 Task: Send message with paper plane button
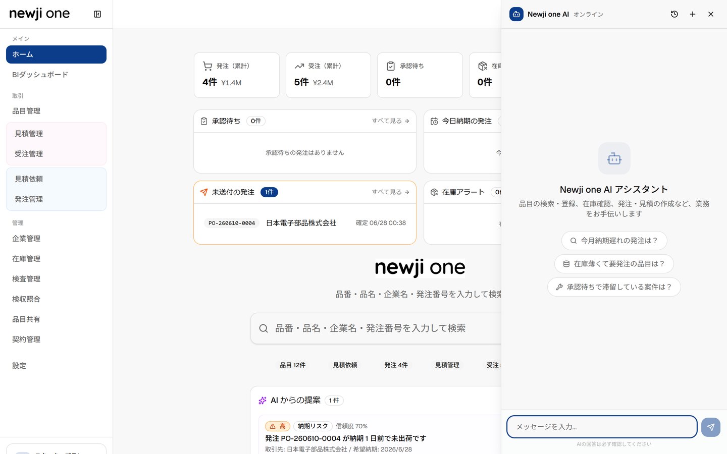[711, 427]
